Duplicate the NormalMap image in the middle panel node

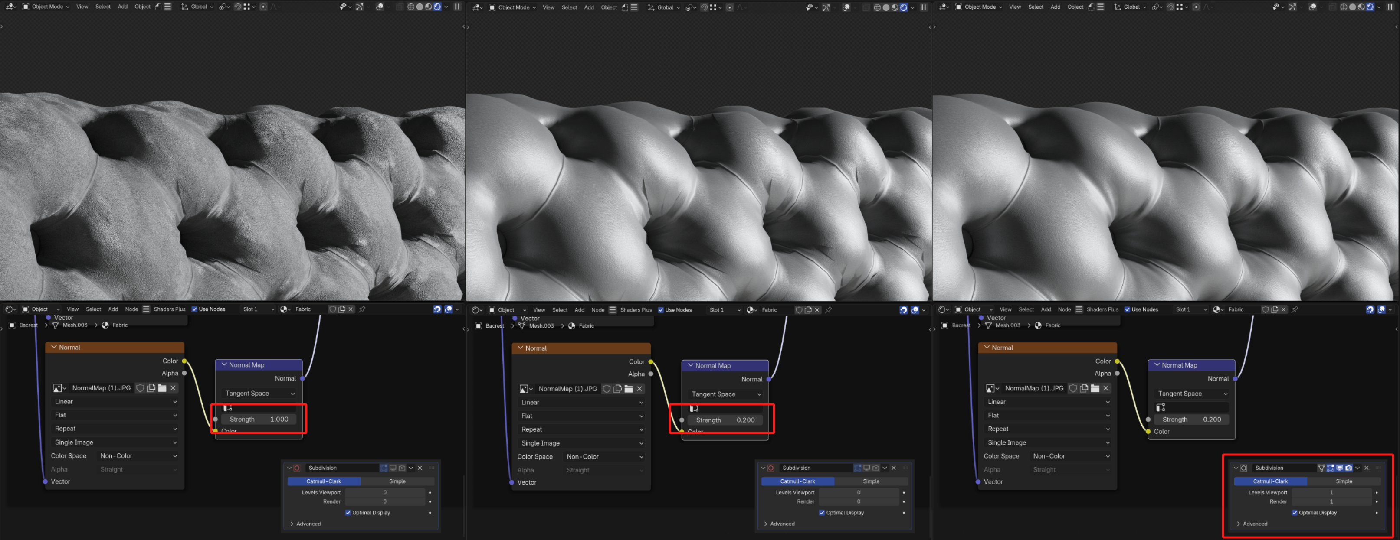click(x=617, y=389)
